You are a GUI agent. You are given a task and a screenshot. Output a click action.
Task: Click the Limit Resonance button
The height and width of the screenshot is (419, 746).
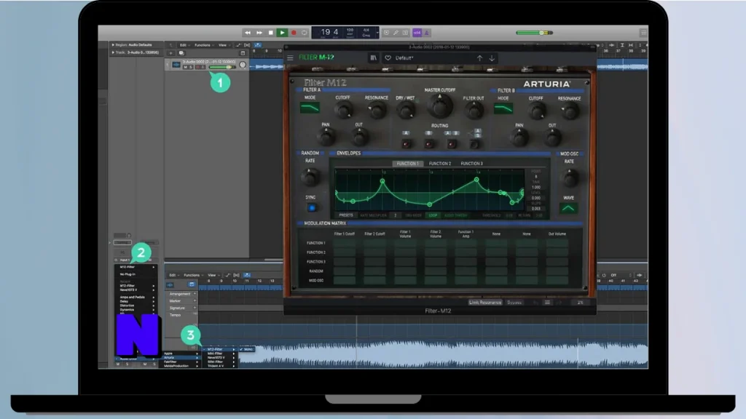(484, 302)
